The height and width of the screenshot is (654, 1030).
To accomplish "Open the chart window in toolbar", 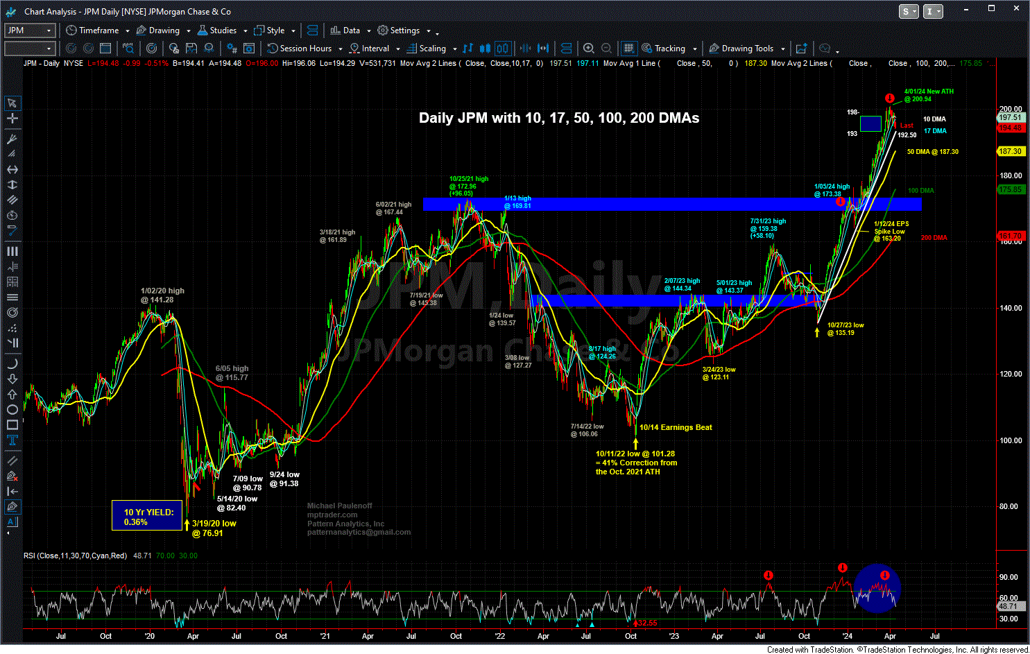I will 105,49.
